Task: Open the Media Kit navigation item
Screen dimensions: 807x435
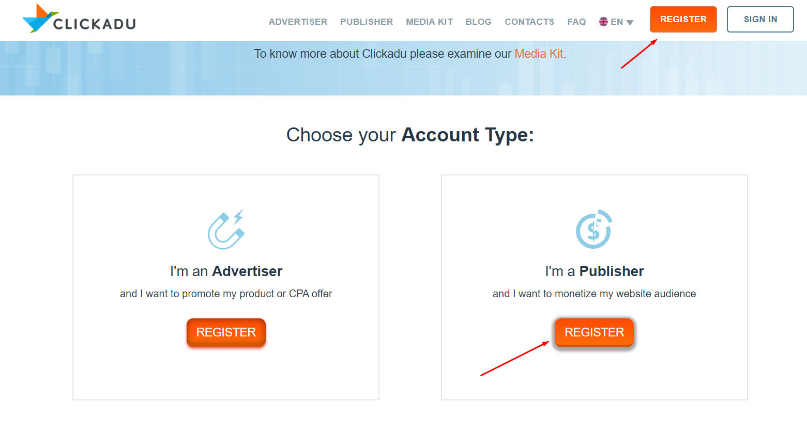Action: click(429, 22)
